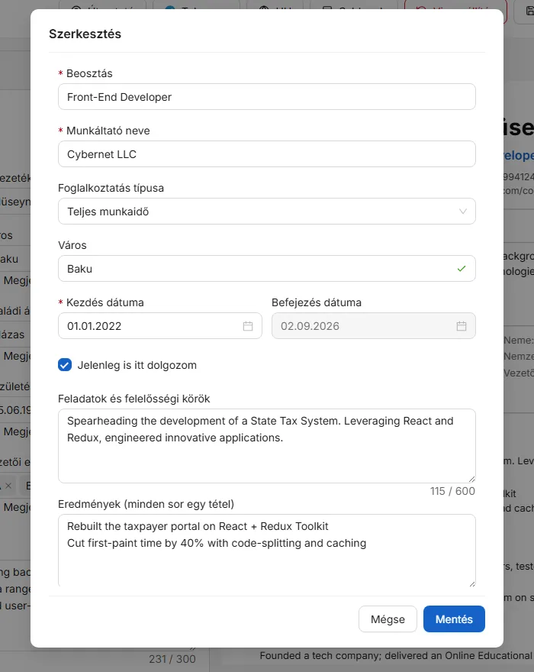Screen dimensions: 534x672
Task: Click the Jelenleg is itt dolgozom label text
Action: pos(137,365)
